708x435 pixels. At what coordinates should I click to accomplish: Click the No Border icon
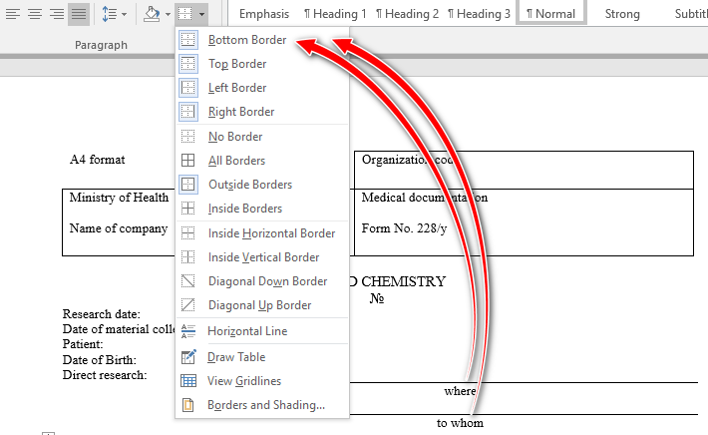188,137
